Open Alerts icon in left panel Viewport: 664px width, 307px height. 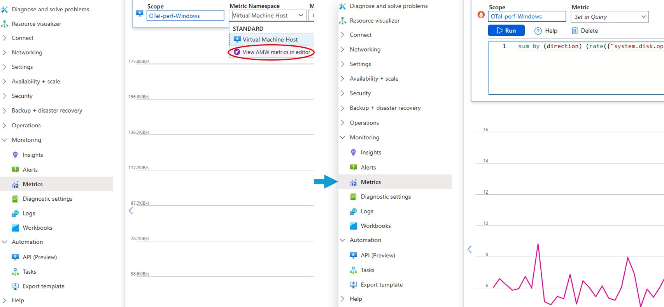15,170
